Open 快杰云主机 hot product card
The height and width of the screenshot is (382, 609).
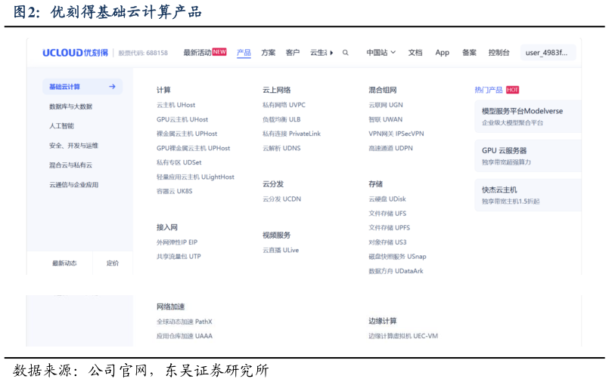(528, 195)
